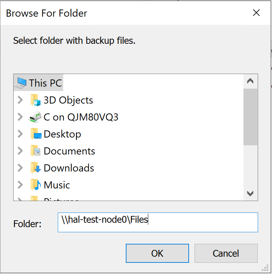Select the Music folder label
The image size is (272, 274).
[x=57, y=185]
